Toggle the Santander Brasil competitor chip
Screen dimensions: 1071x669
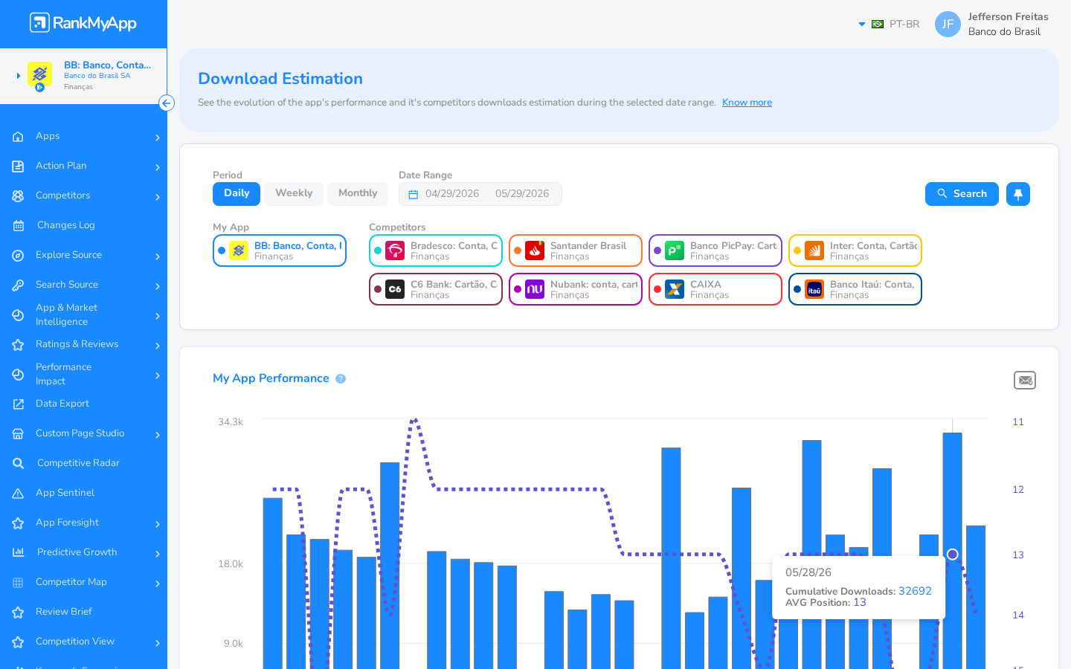576,251
